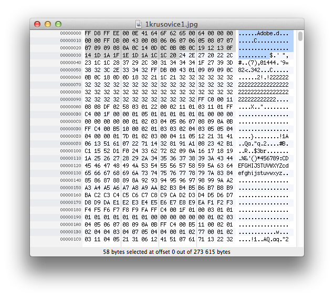The width and height of the screenshot is (334, 298).
Task: Click the JPEG document icon in title bar
Action: [x=139, y=24]
